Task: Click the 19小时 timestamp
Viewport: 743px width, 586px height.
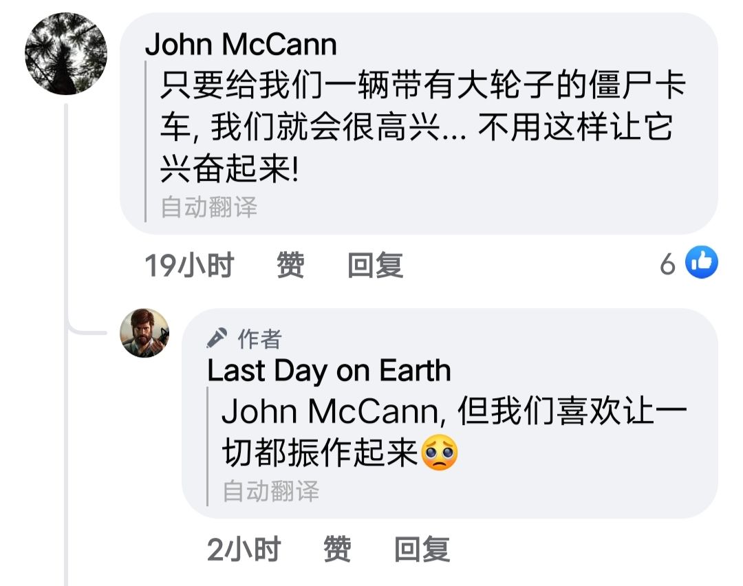Action: point(189,265)
